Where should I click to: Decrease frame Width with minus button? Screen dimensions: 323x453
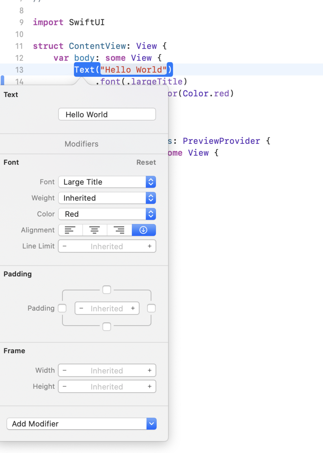[65, 370]
